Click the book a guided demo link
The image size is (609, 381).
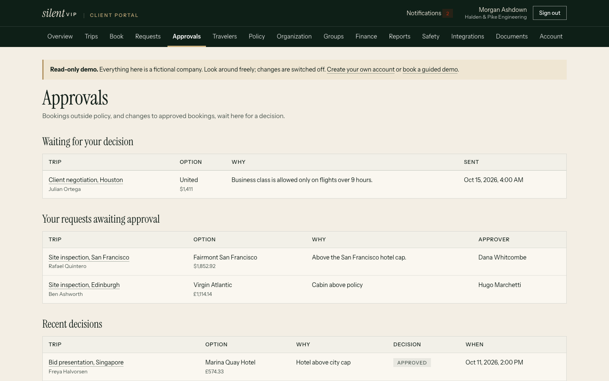pos(430,69)
